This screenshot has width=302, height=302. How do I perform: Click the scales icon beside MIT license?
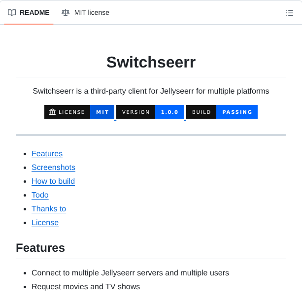[66, 13]
